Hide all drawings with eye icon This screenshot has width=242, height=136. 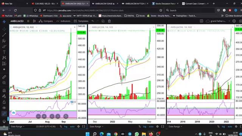pyautogui.click(x=4, y=108)
